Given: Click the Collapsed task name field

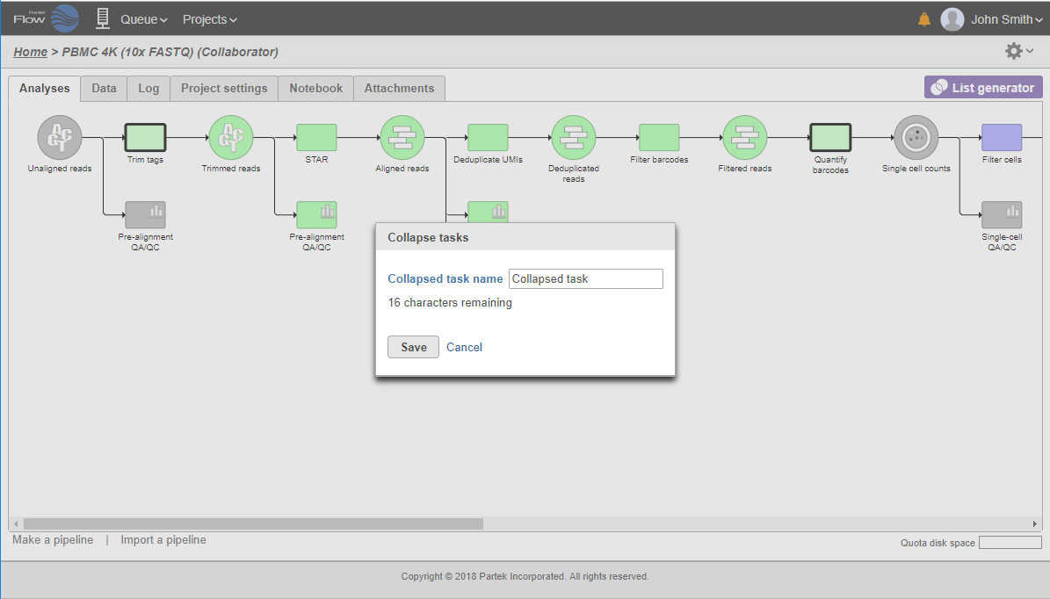Looking at the screenshot, I should tap(585, 279).
